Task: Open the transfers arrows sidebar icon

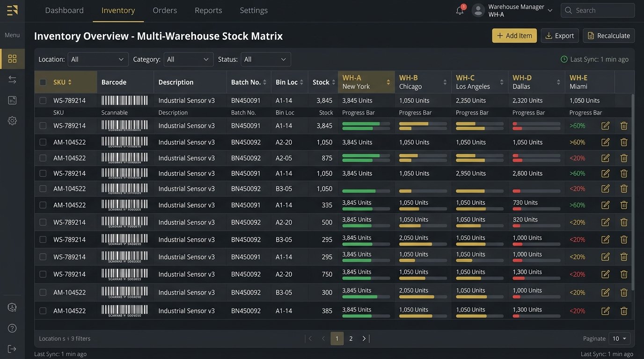Action: (12, 80)
